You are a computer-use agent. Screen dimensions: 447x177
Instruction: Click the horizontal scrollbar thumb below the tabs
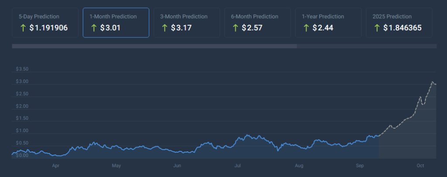[154, 46]
